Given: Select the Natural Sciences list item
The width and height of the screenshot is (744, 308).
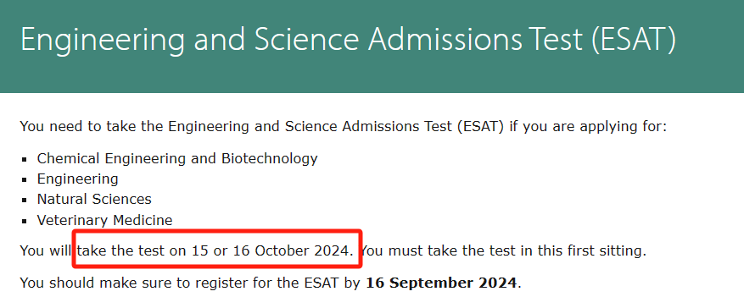Looking at the screenshot, I should pyautogui.click(x=94, y=200).
